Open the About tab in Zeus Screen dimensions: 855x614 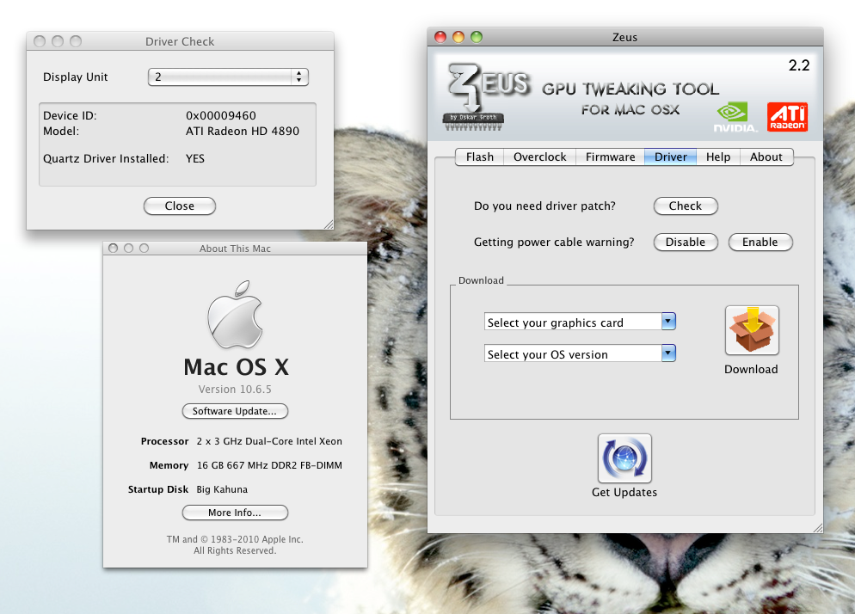point(766,157)
